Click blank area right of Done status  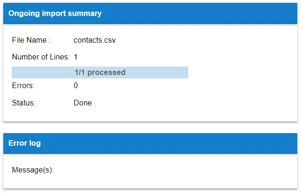point(192,103)
